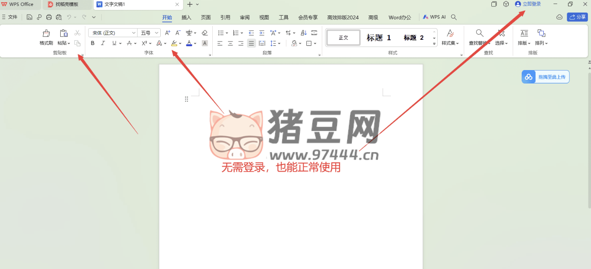Screen dimensions: 591x269
Task: Align text right
Action: pyautogui.click(x=241, y=43)
